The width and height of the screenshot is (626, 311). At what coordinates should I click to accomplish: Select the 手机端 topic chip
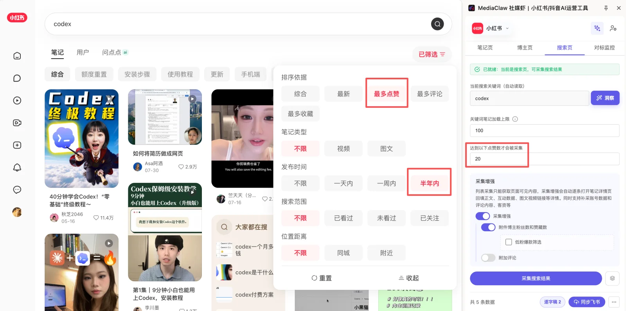250,74
